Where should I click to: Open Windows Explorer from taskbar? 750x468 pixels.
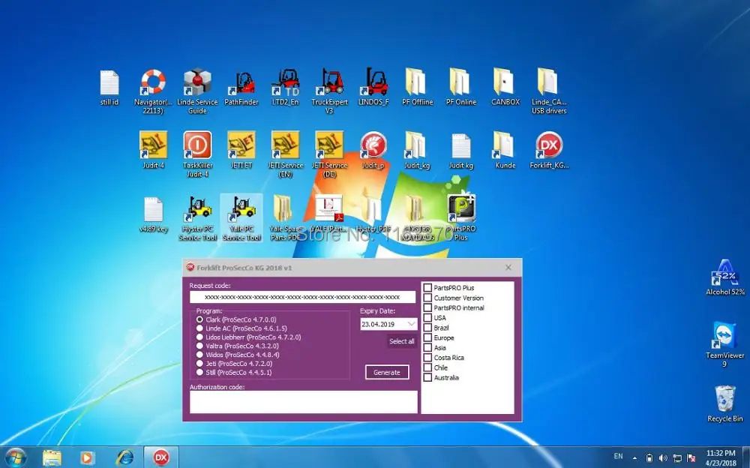point(52,458)
